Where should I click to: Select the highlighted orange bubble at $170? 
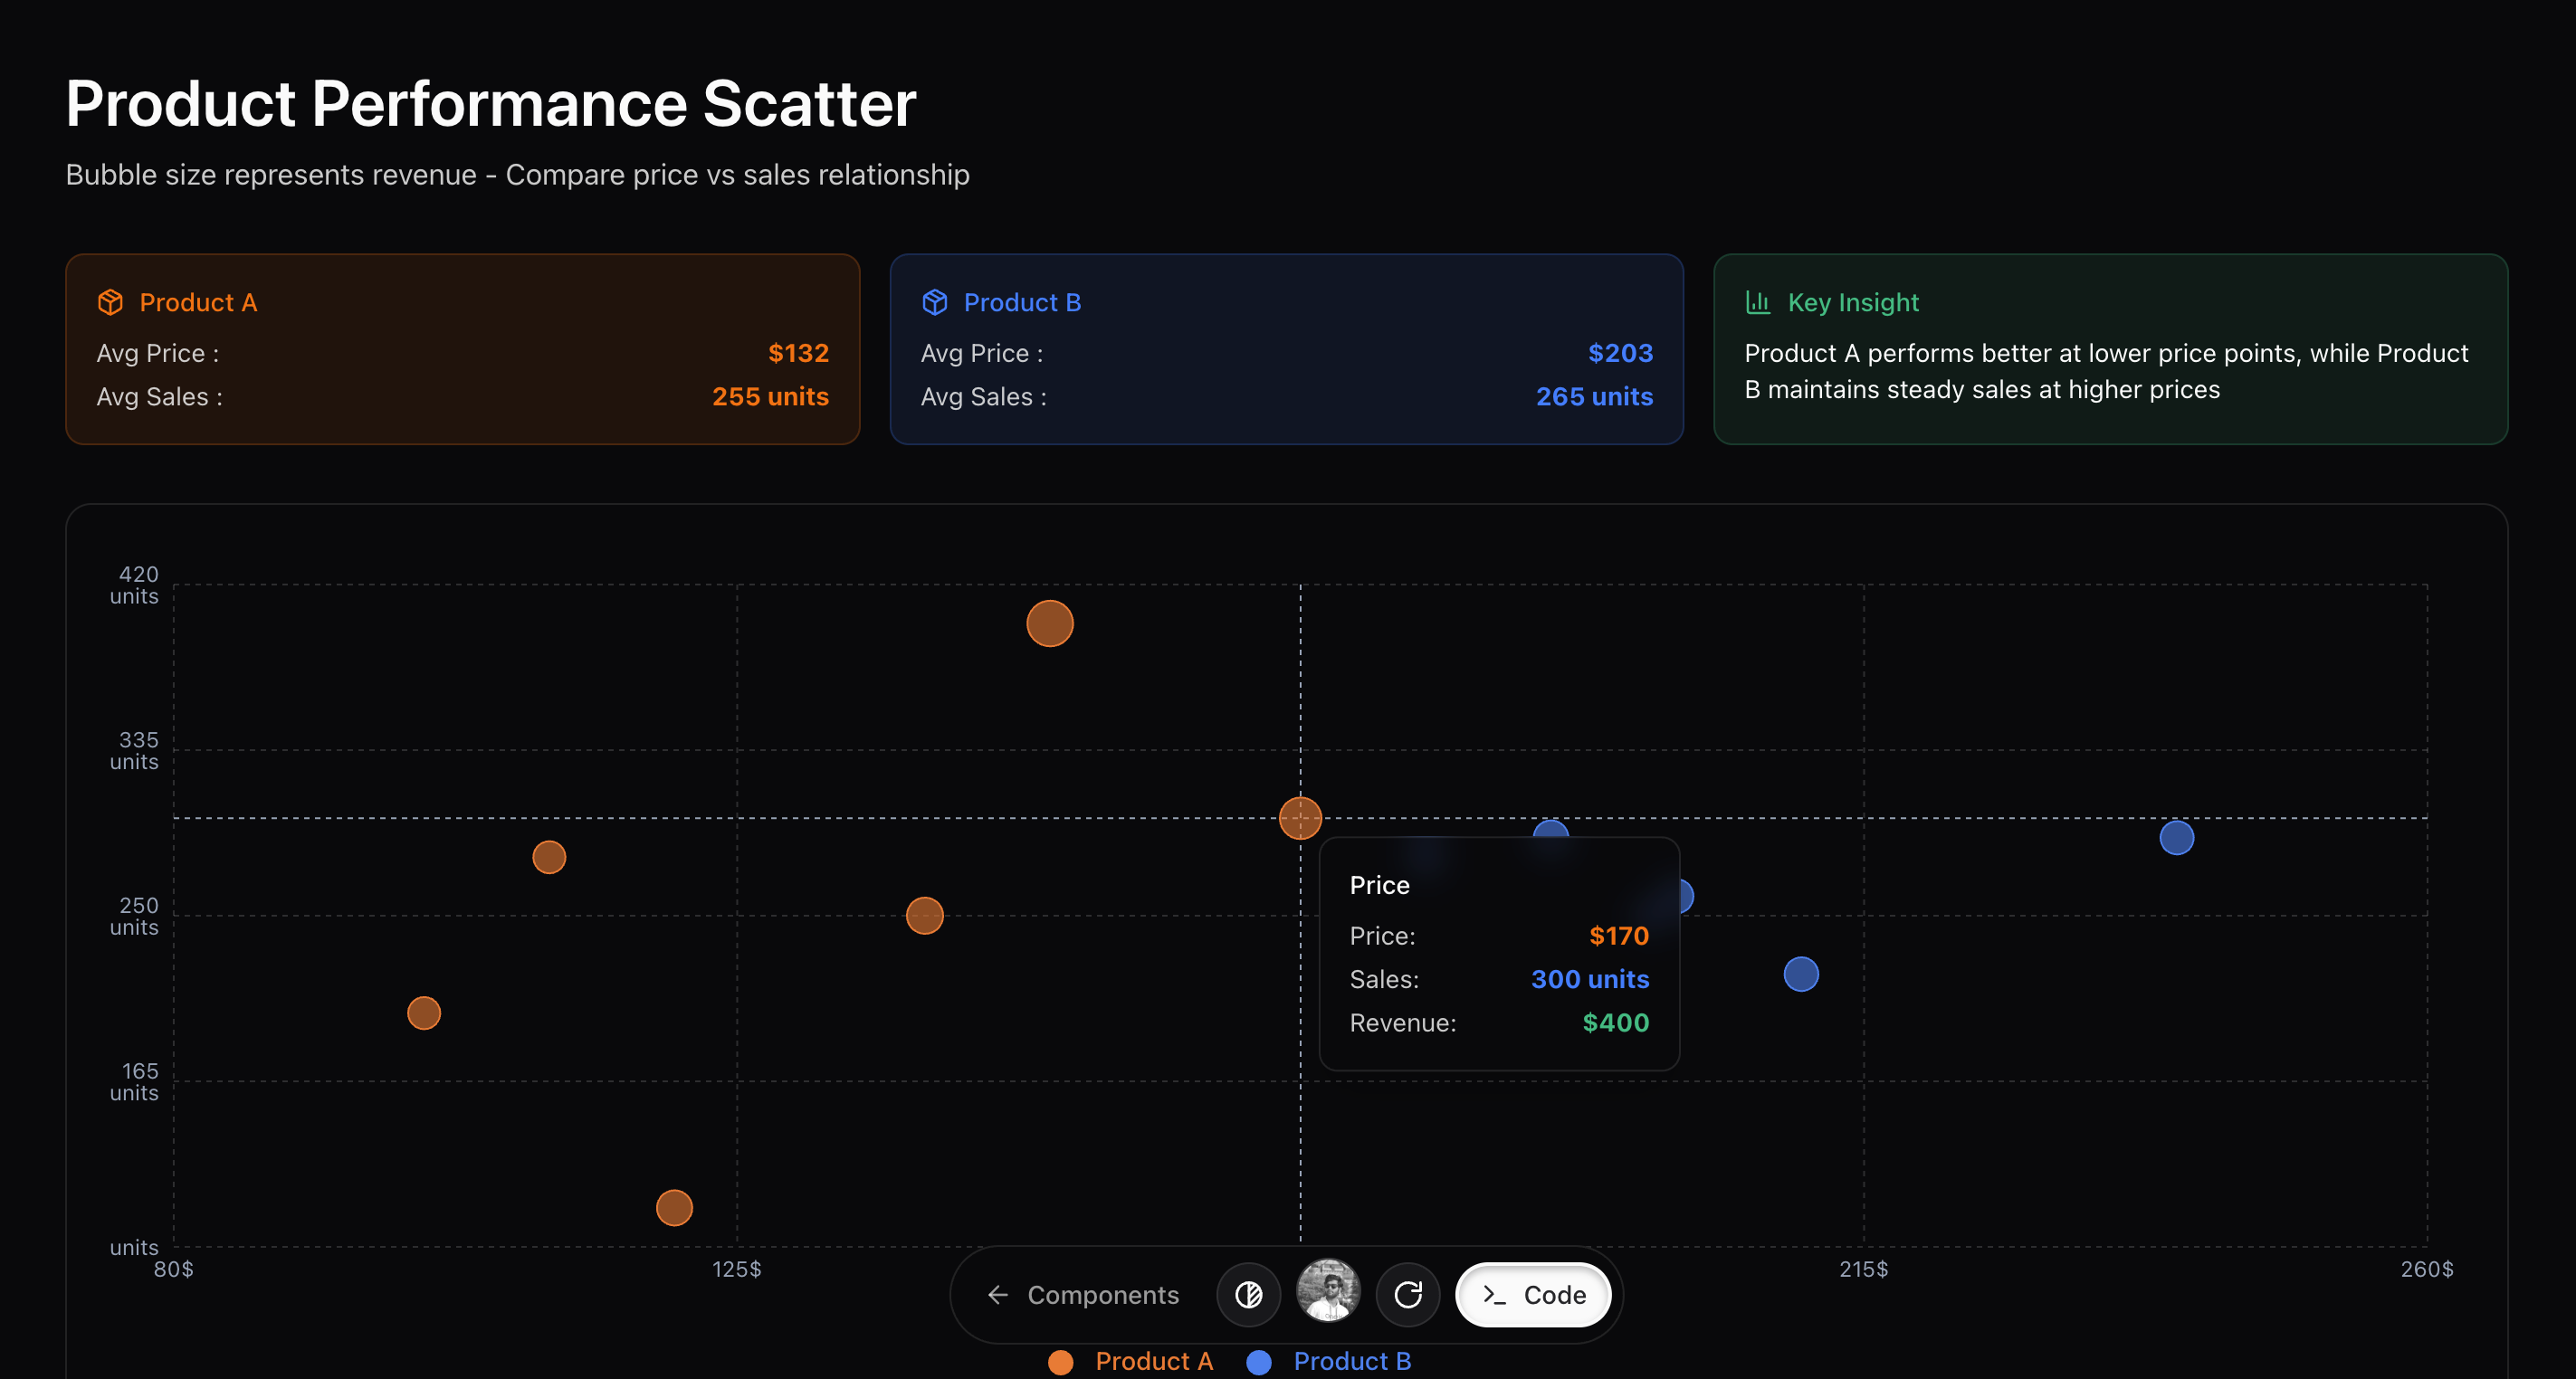point(1300,818)
